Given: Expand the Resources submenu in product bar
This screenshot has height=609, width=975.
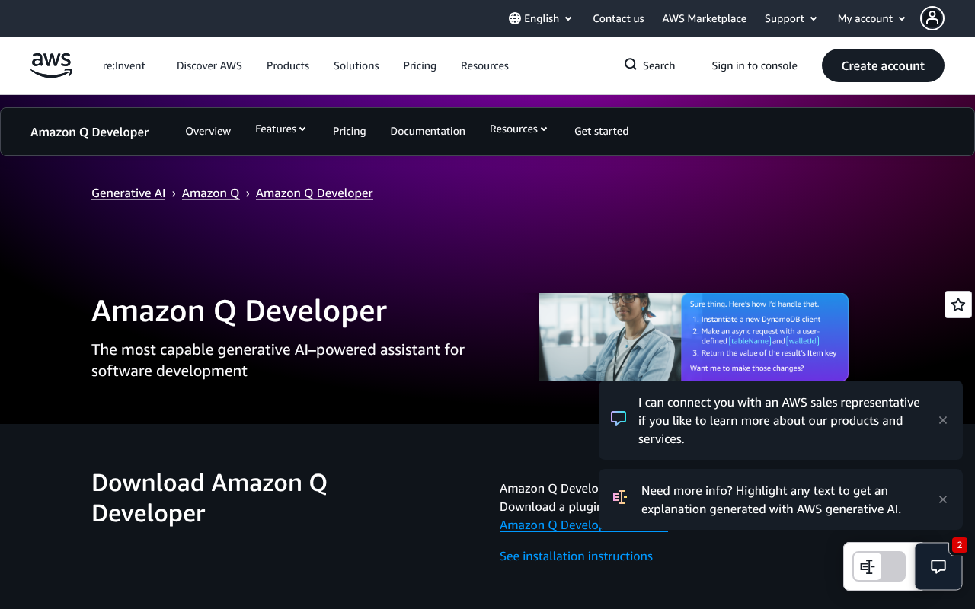Looking at the screenshot, I should (x=518, y=129).
